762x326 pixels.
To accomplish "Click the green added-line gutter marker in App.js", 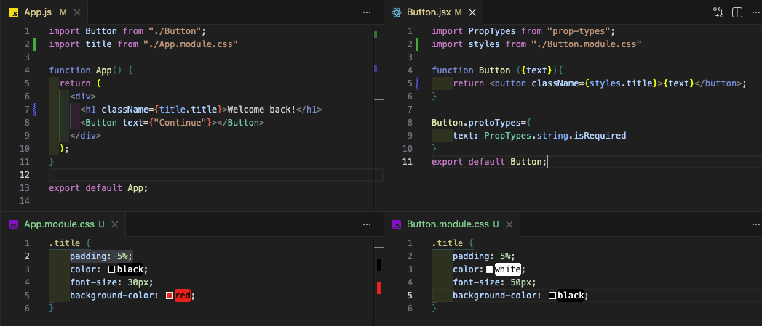I will pos(34,44).
